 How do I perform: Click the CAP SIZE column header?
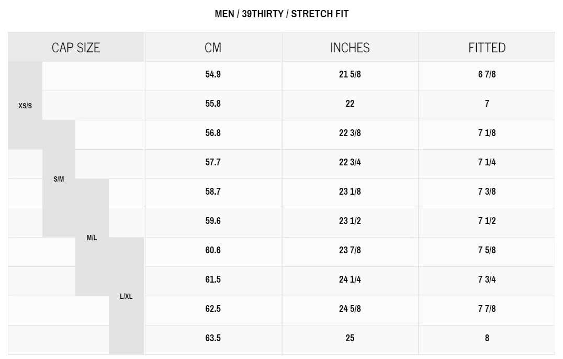[76, 48]
